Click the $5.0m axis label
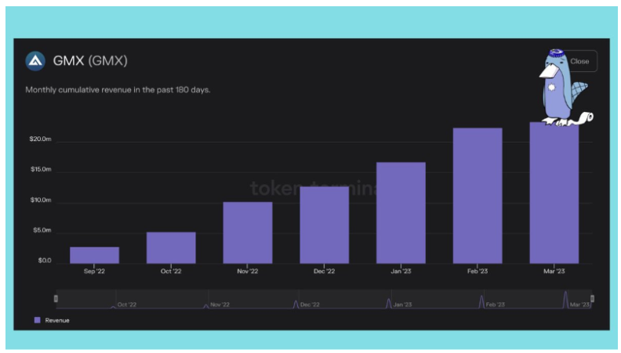Viewport: 621px width, 353px height. [x=42, y=230]
